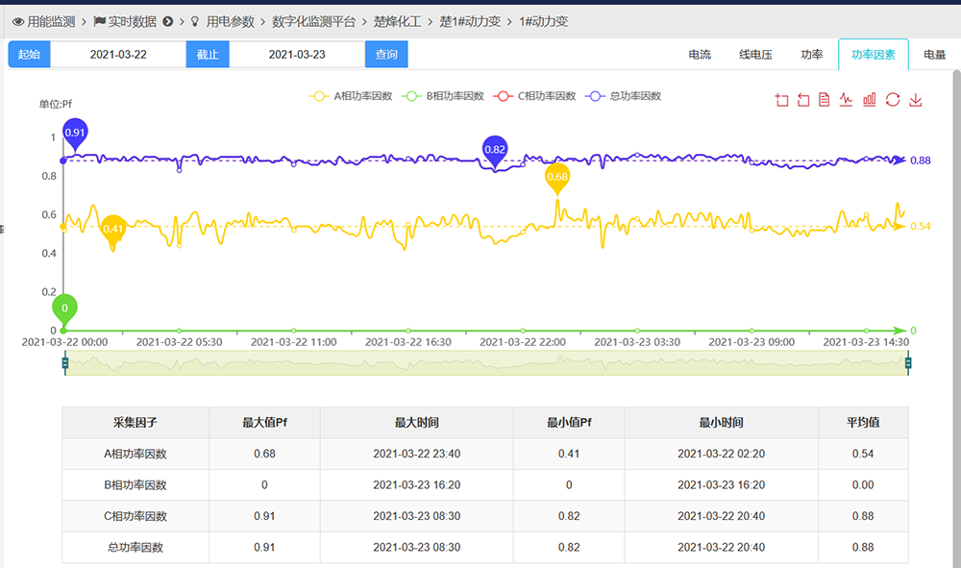Click the area zoom icon in chart toolbar

(781, 100)
